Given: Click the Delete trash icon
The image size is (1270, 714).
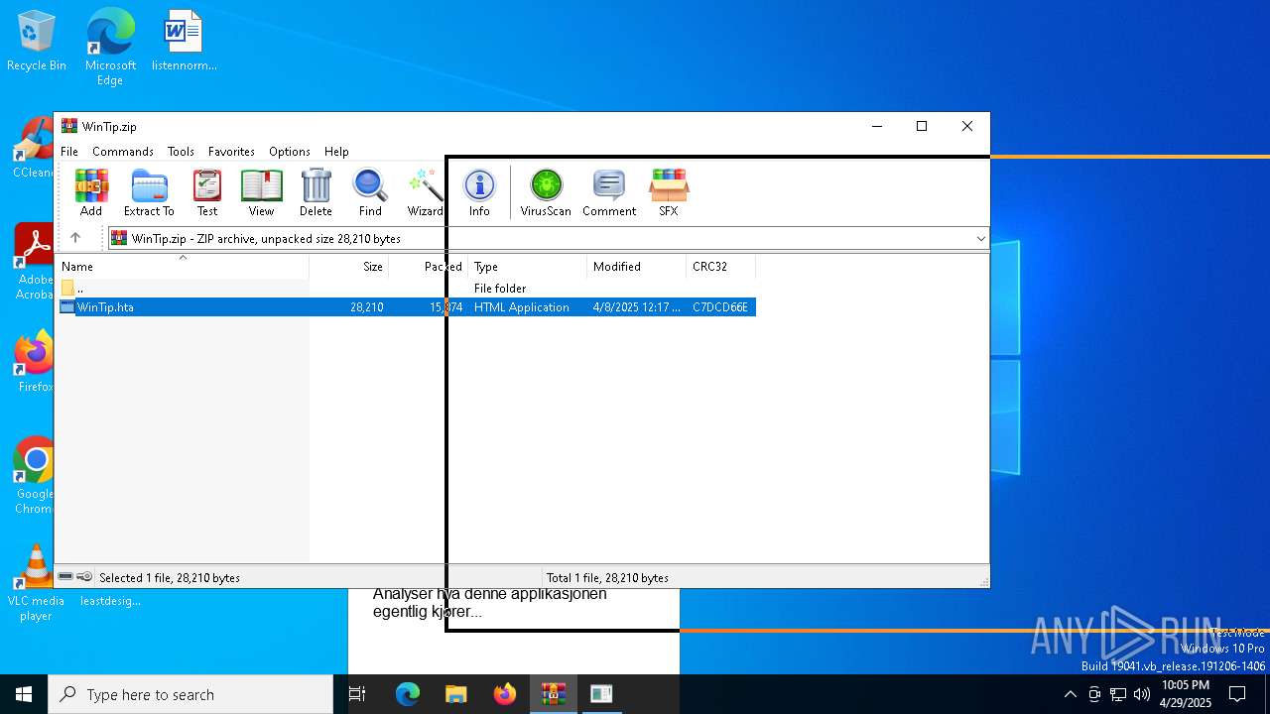Looking at the screenshot, I should [316, 192].
